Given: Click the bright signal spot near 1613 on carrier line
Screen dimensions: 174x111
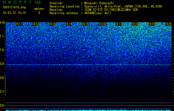Looking at the screenshot, I should click(59, 65).
